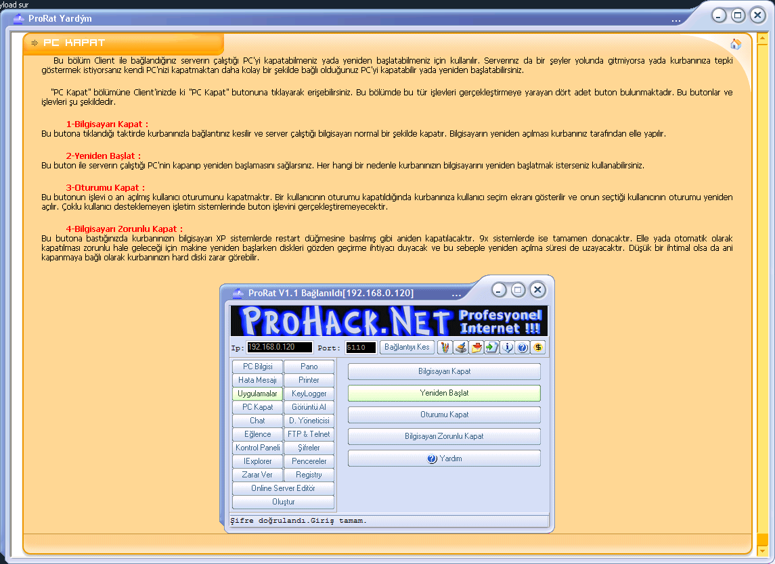The image size is (775, 564).
Task: Select PC Bilgisi in the left menu
Action: pyautogui.click(x=257, y=367)
